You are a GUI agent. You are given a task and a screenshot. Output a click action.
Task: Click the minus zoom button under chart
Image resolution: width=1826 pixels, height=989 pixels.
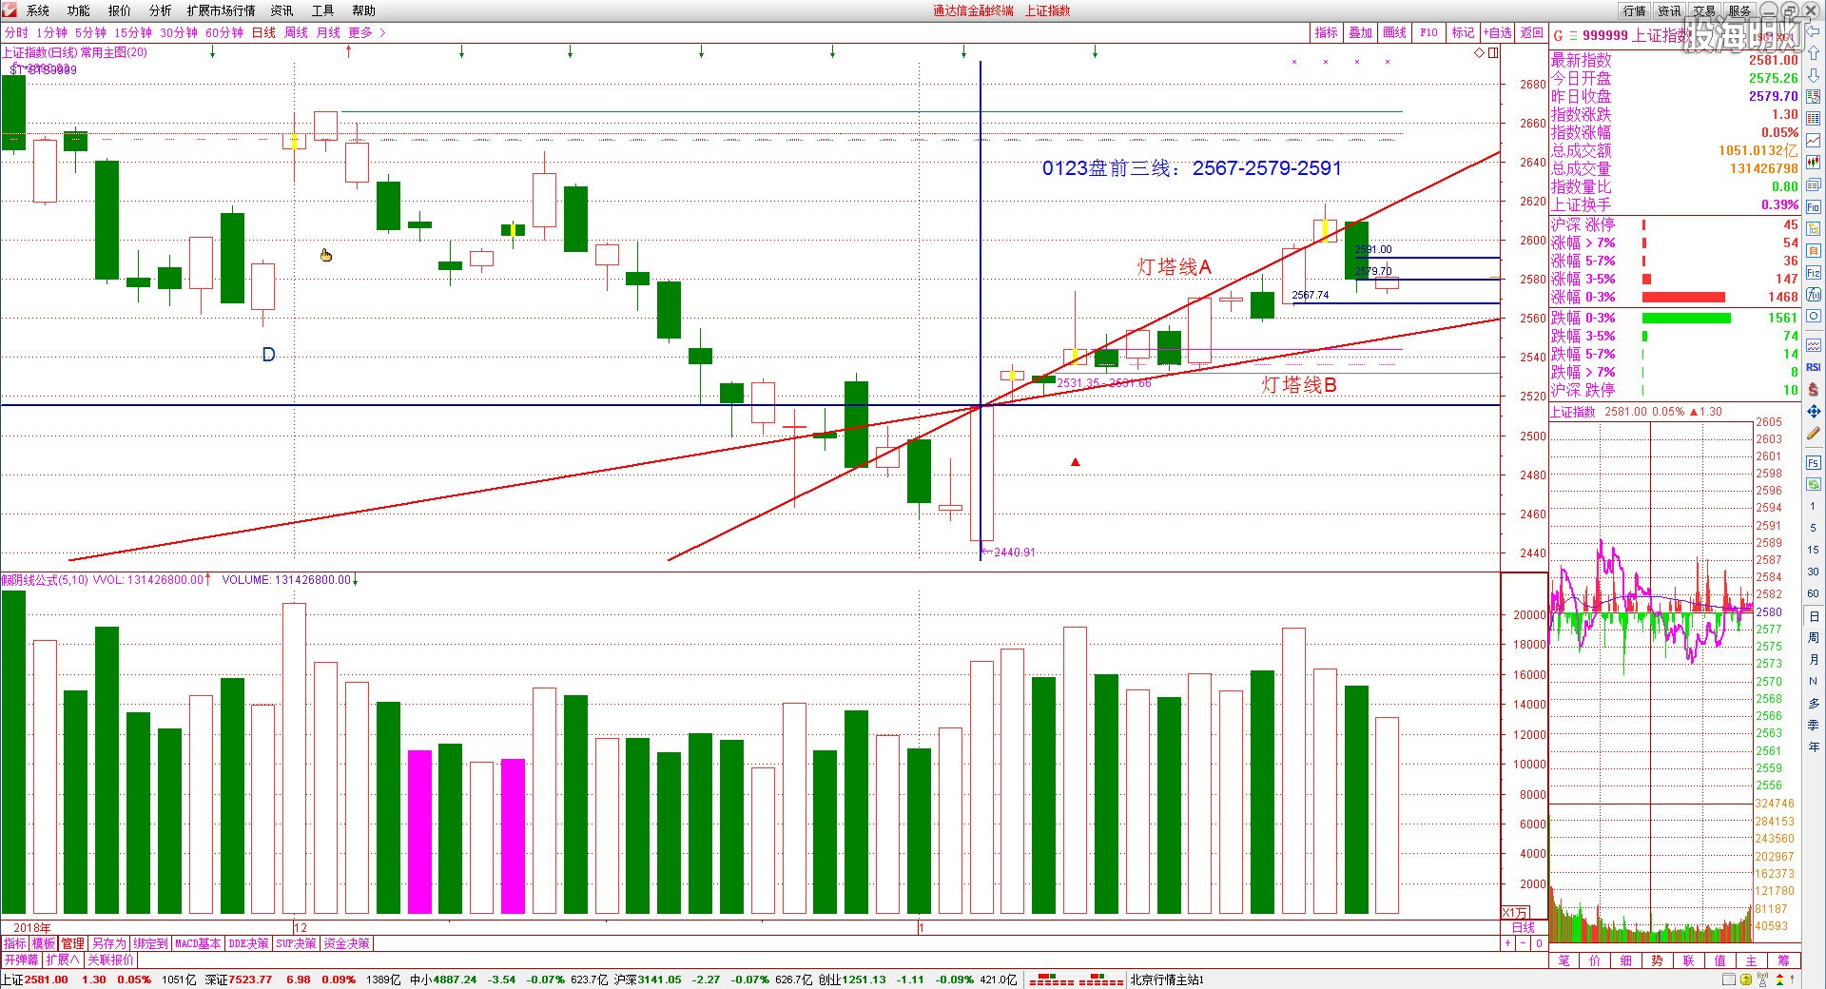coord(1524,943)
